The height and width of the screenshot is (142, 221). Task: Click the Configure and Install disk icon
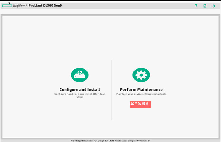click(80, 75)
